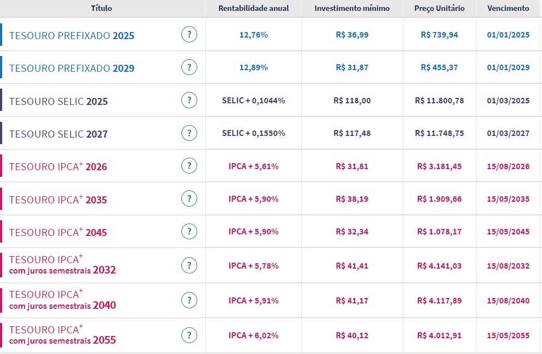Click Tesouro IPCA+ com juros semestrais 2055
Image resolution: width=542 pixels, height=354 pixels.
pos(63,336)
